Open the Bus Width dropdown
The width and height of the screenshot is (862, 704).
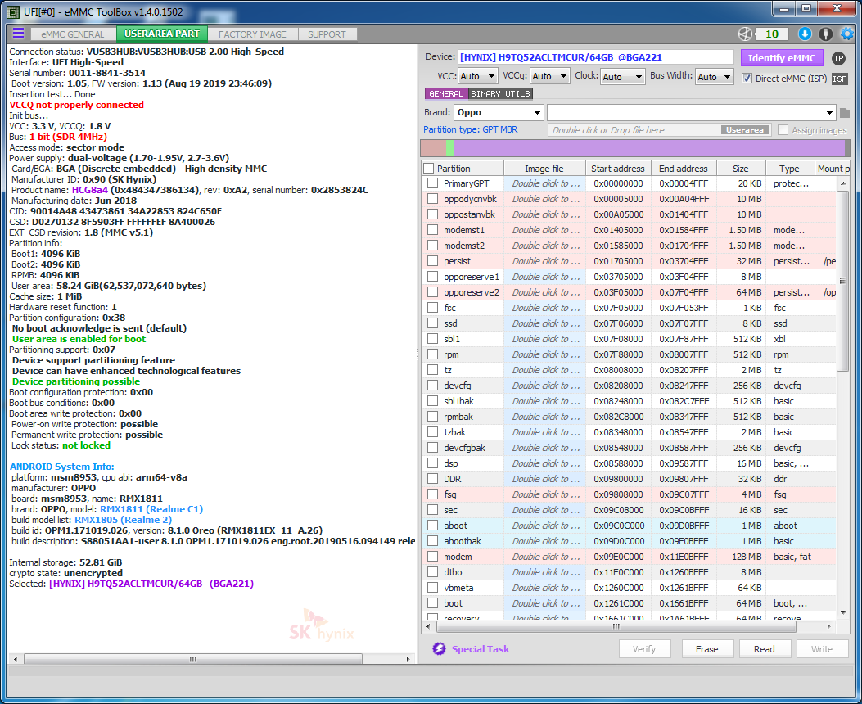coord(714,76)
